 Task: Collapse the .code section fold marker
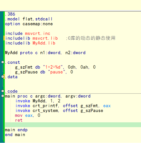pos(3,91)
